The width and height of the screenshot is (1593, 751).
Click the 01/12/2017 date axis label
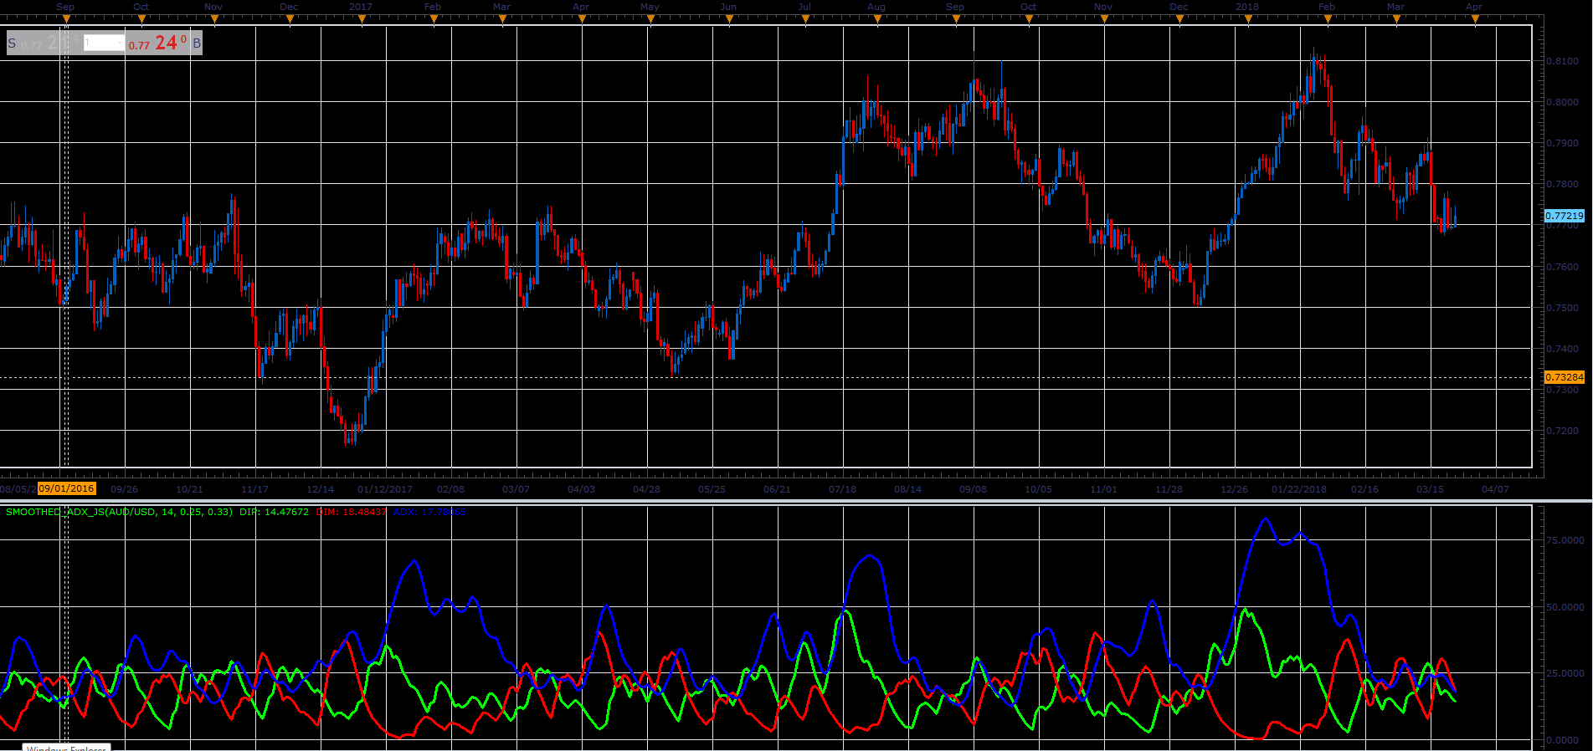[385, 489]
